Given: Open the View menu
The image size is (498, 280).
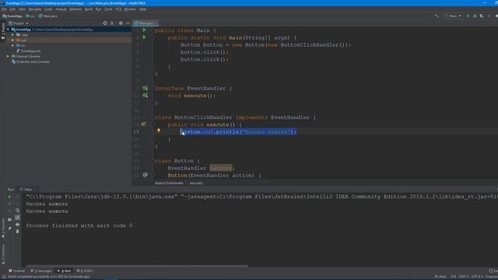Looking at the screenshot, I should (22, 9).
